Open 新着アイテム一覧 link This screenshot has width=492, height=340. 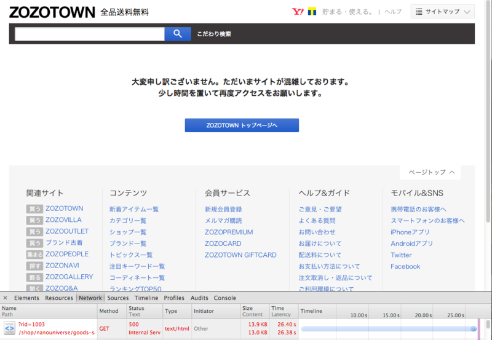point(134,209)
